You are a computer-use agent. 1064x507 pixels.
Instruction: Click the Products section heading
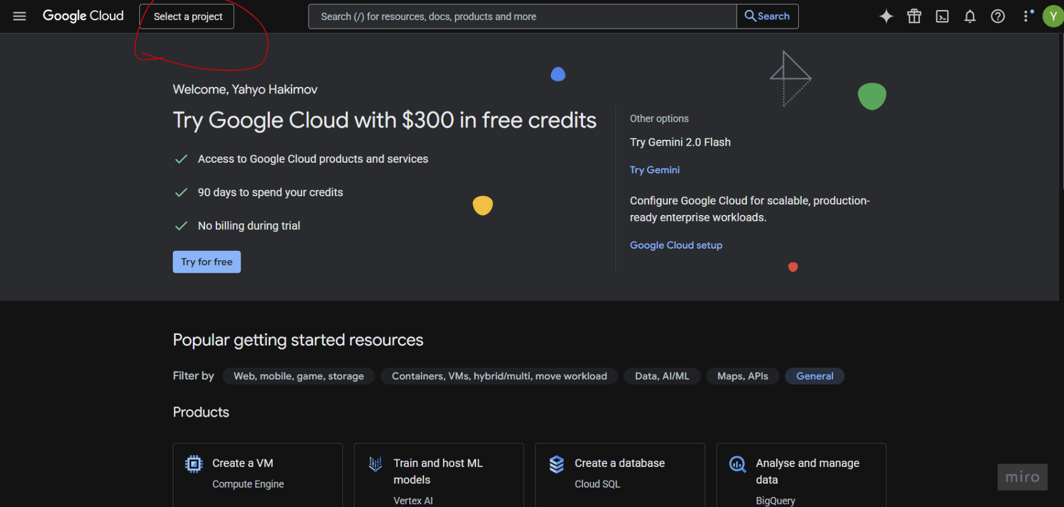(201, 412)
